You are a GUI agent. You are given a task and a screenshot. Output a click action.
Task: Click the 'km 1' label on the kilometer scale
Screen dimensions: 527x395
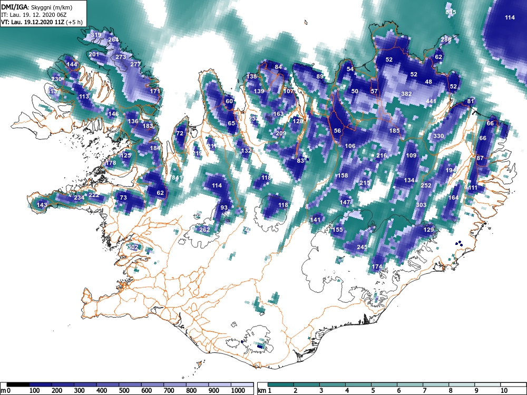pos(265,391)
